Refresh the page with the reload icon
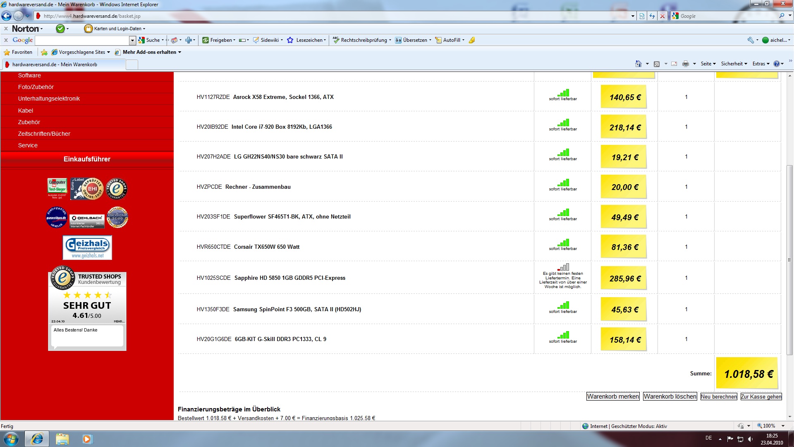Viewport: 794px width, 447px height. (x=652, y=16)
